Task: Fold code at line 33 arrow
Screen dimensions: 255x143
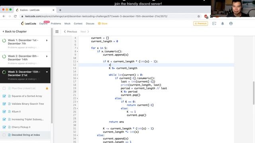Action: (x=77, y=135)
